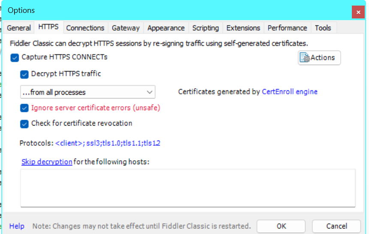
Task: Click the Skip decryption link
Action: 47,162
